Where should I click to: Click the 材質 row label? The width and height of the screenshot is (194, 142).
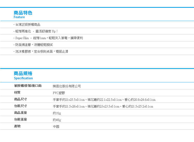click(x=17, y=93)
